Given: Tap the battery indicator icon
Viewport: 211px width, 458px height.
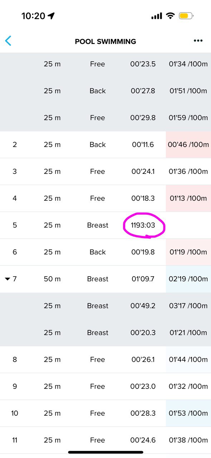Looking at the screenshot, I should 186,16.
